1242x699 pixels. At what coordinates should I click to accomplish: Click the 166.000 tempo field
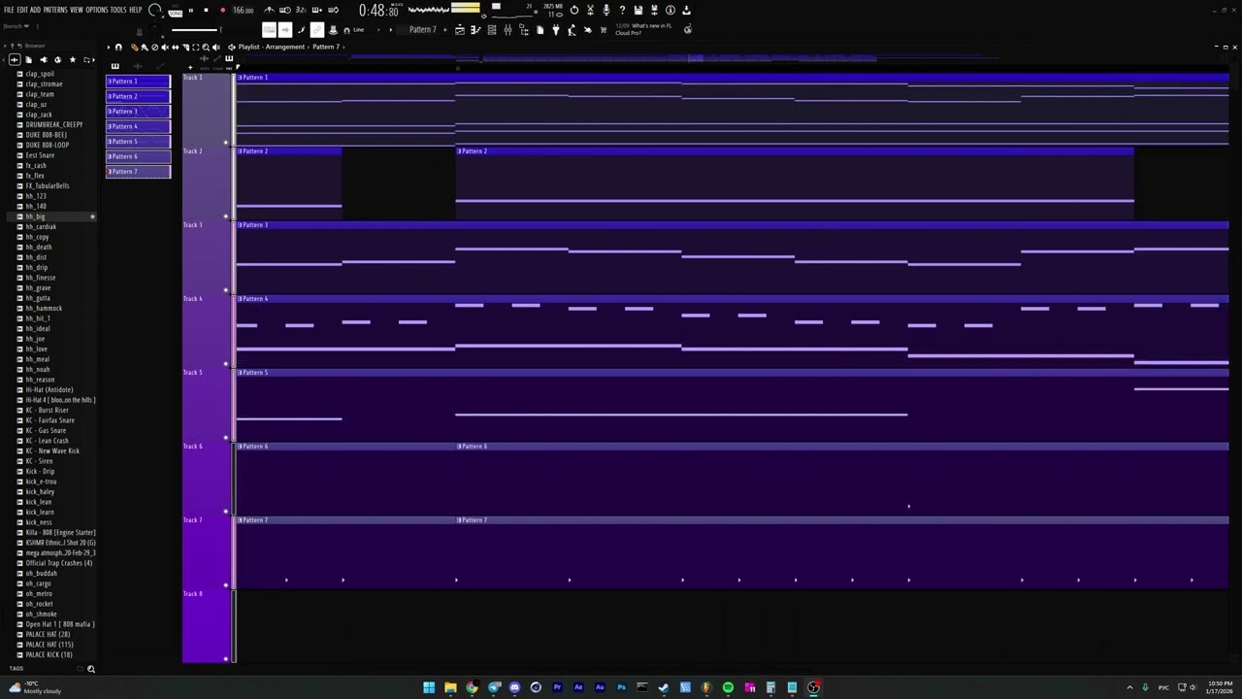coord(243,10)
